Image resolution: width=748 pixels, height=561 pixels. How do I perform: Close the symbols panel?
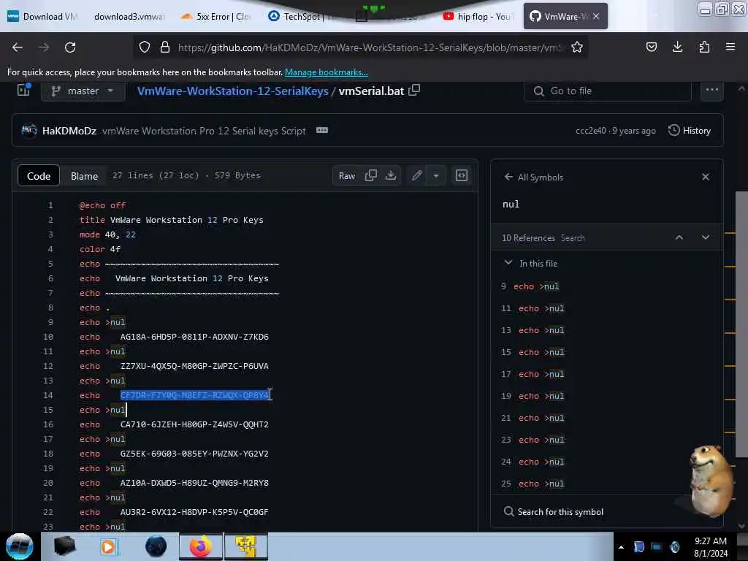[706, 177]
